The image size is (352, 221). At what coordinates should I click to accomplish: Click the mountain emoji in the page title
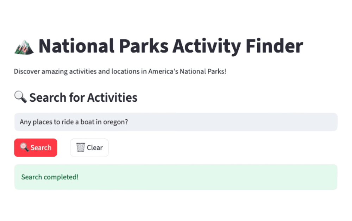click(x=23, y=46)
